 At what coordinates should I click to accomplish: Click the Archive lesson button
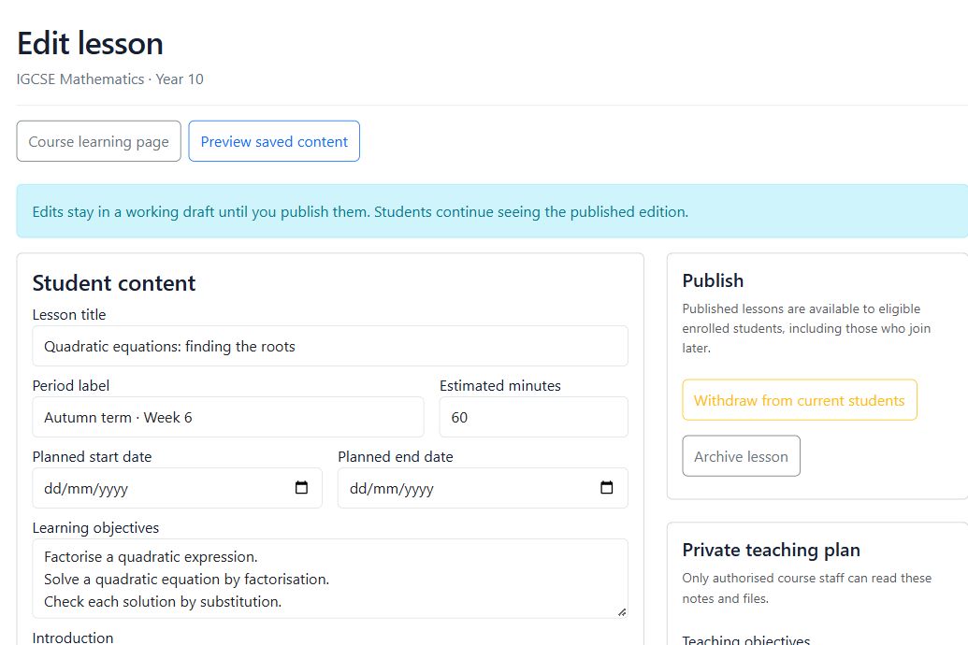pyautogui.click(x=741, y=456)
